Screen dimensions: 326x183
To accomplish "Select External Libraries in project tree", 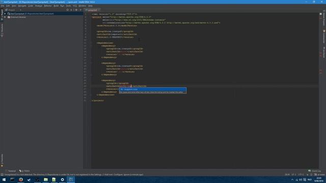I will pyautogui.click(x=18, y=17).
